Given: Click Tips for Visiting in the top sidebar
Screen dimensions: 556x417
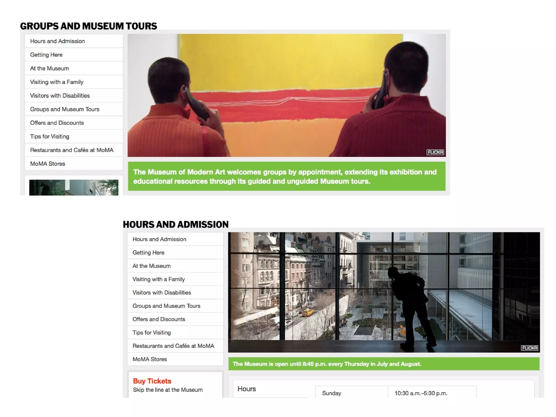Looking at the screenshot, I should 50,136.
